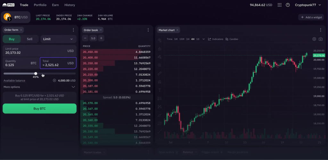Expand More options section
Image resolution: width=328 pixels, height=160 pixels.
point(39,87)
